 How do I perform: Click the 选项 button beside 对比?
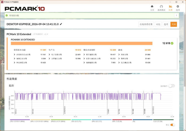tap(166, 24)
